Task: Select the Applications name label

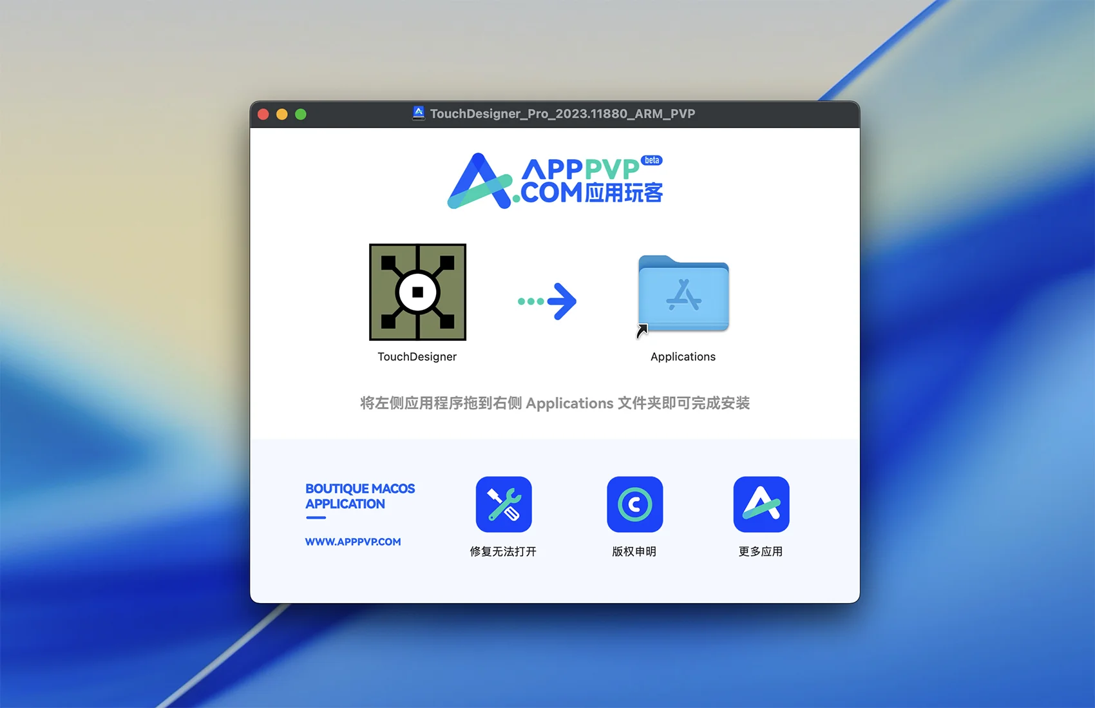Action: click(x=683, y=357)
